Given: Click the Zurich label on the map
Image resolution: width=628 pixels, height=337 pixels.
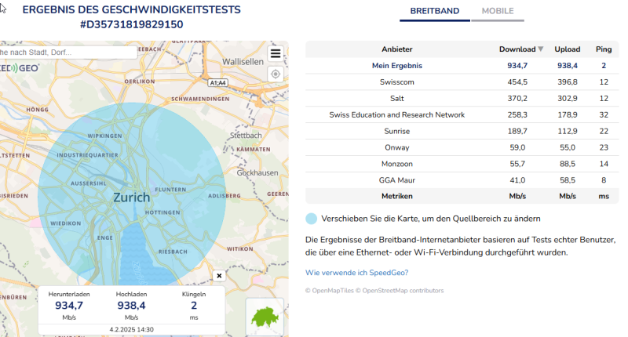Looking at the screenshot, I should (x=131, y=197).
